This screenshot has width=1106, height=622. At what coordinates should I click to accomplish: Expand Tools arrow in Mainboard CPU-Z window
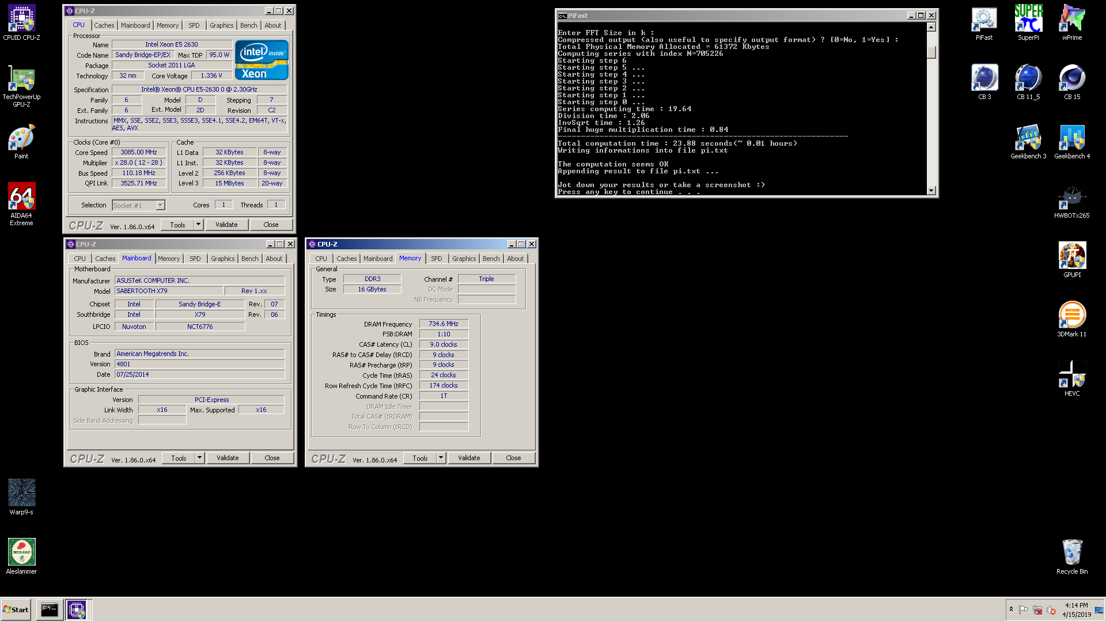coord(199,458)
